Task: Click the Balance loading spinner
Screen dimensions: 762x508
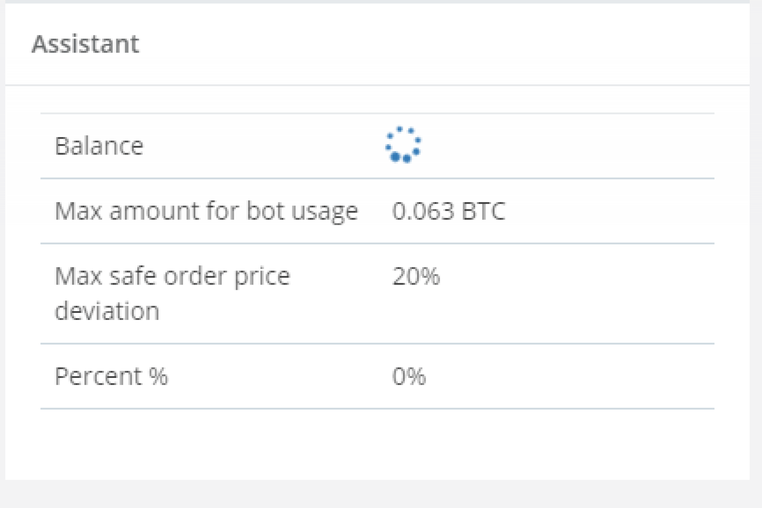Action: tap(403, 145)
